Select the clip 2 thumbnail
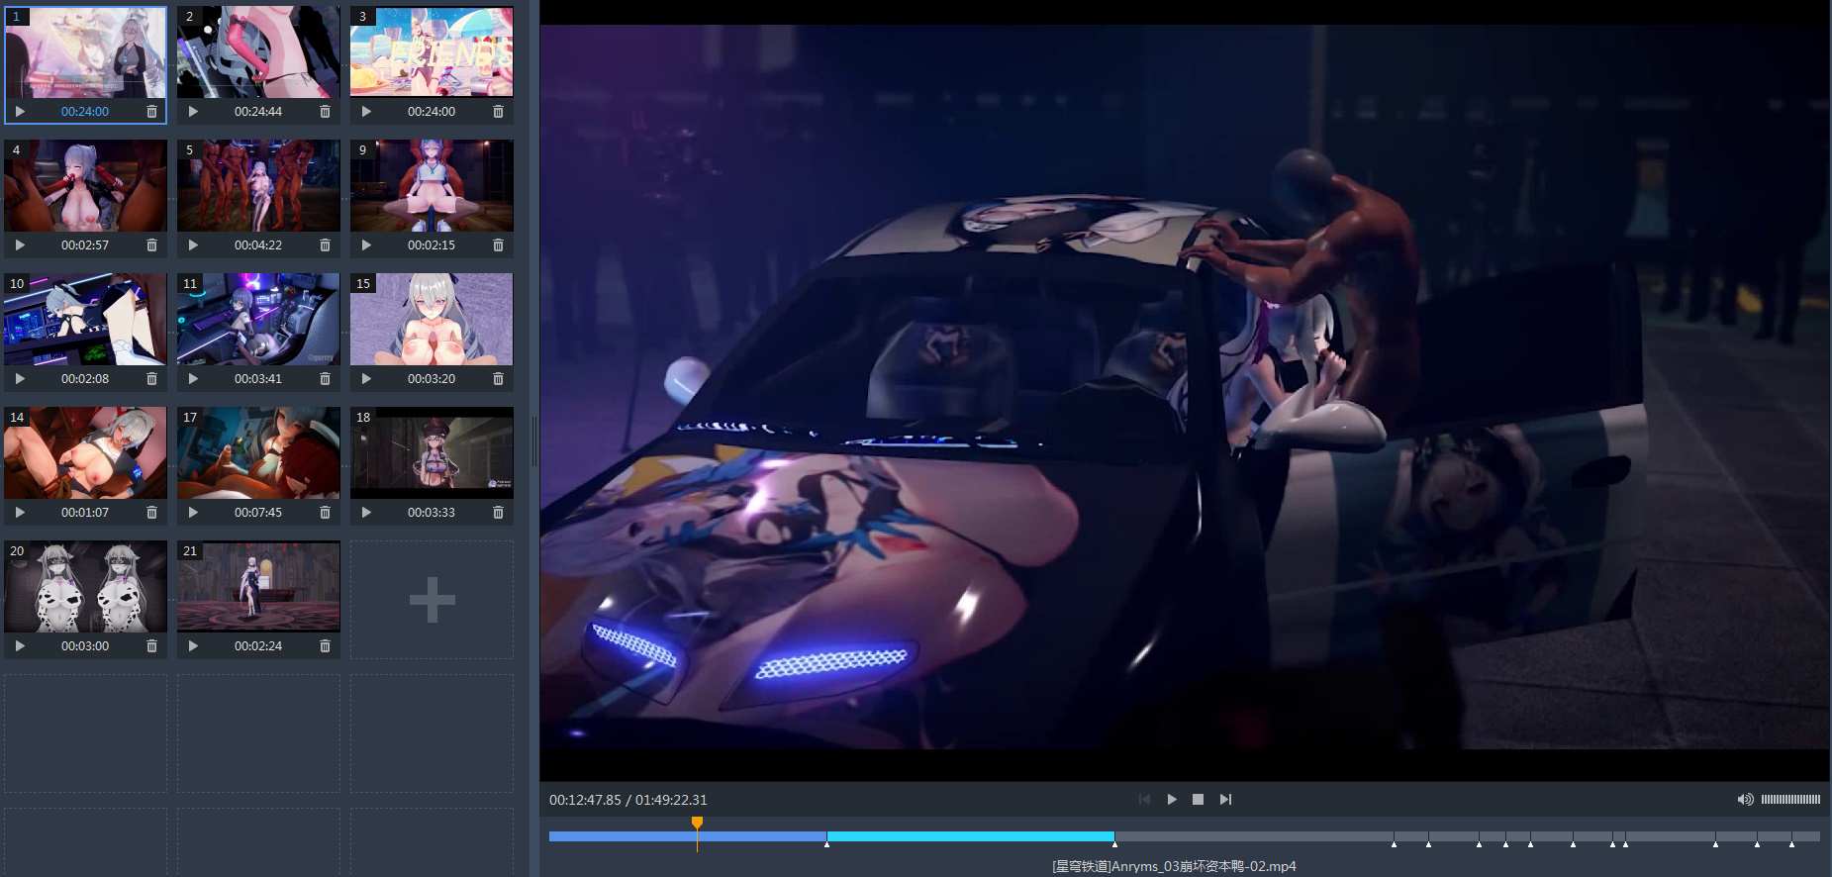 pos(258,51)
